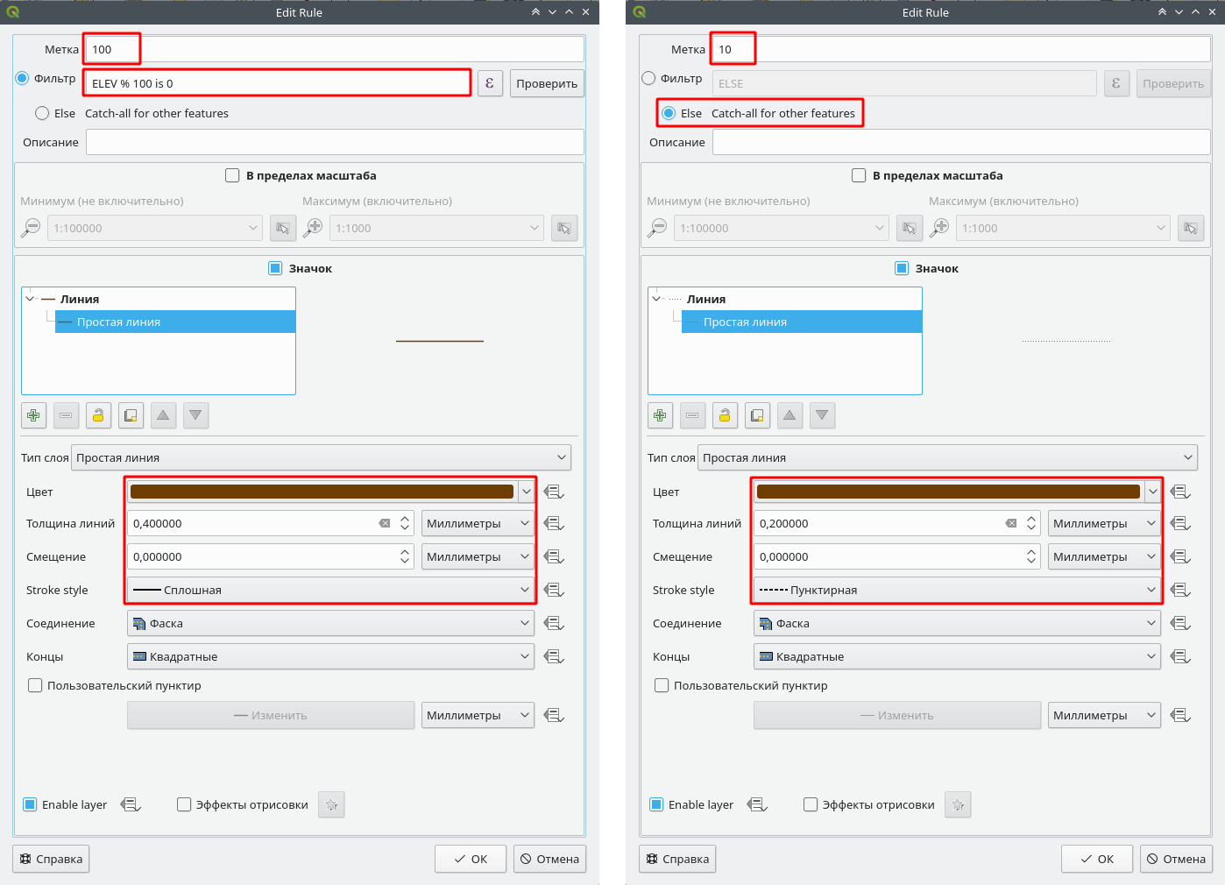Open Справка in right dialog
This screenshot has height=885, width=1225.
click(x=677, y=859)
